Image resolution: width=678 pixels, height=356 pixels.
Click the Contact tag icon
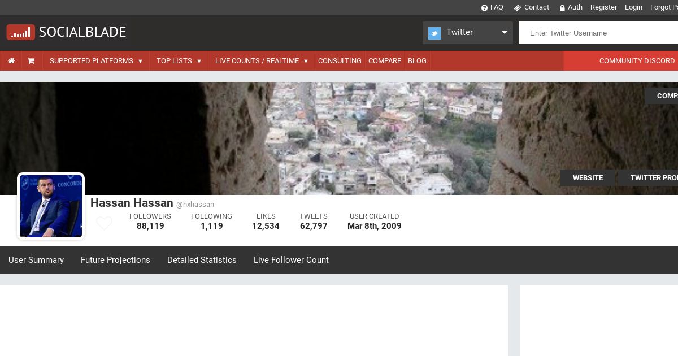(x=517, y=8)
